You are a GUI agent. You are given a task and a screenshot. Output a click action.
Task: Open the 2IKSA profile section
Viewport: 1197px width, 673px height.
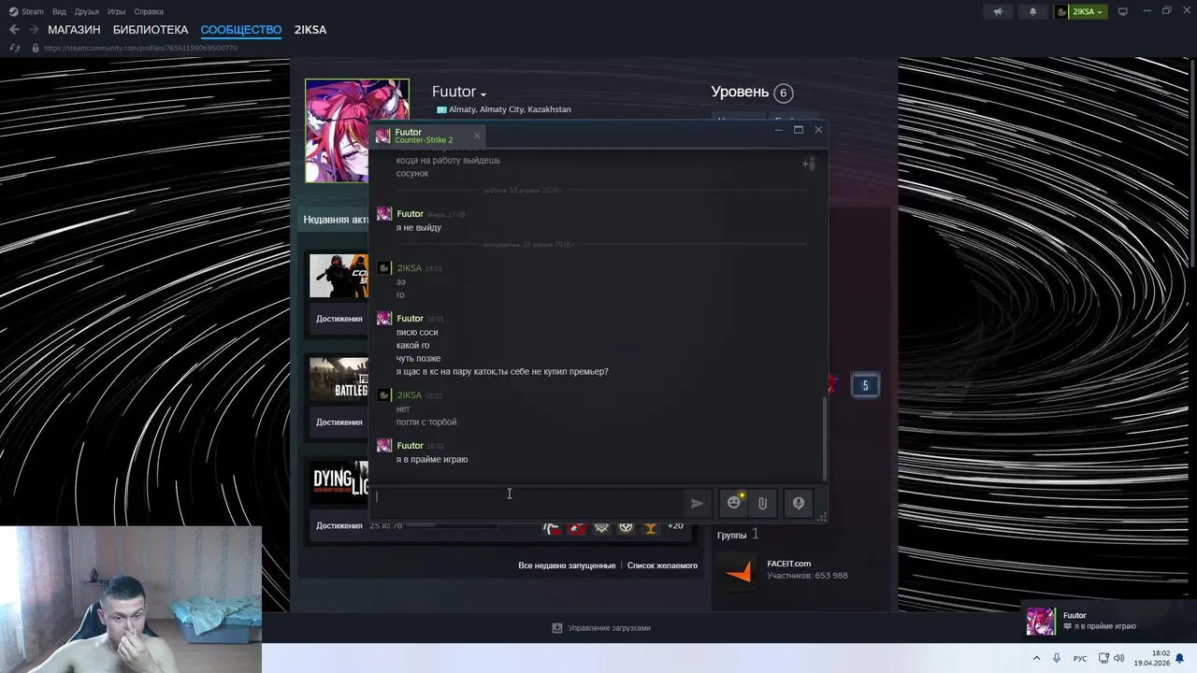coord(310,30)
